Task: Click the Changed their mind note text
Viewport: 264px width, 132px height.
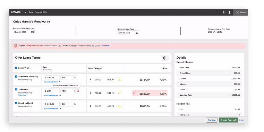Action: [85, 45]
